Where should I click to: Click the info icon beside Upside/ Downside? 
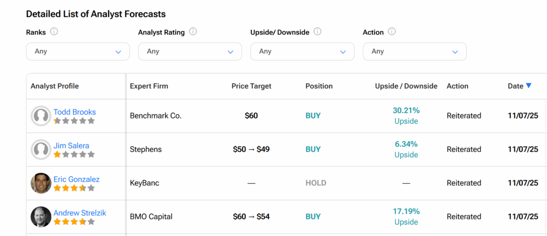tap(317, 31)
